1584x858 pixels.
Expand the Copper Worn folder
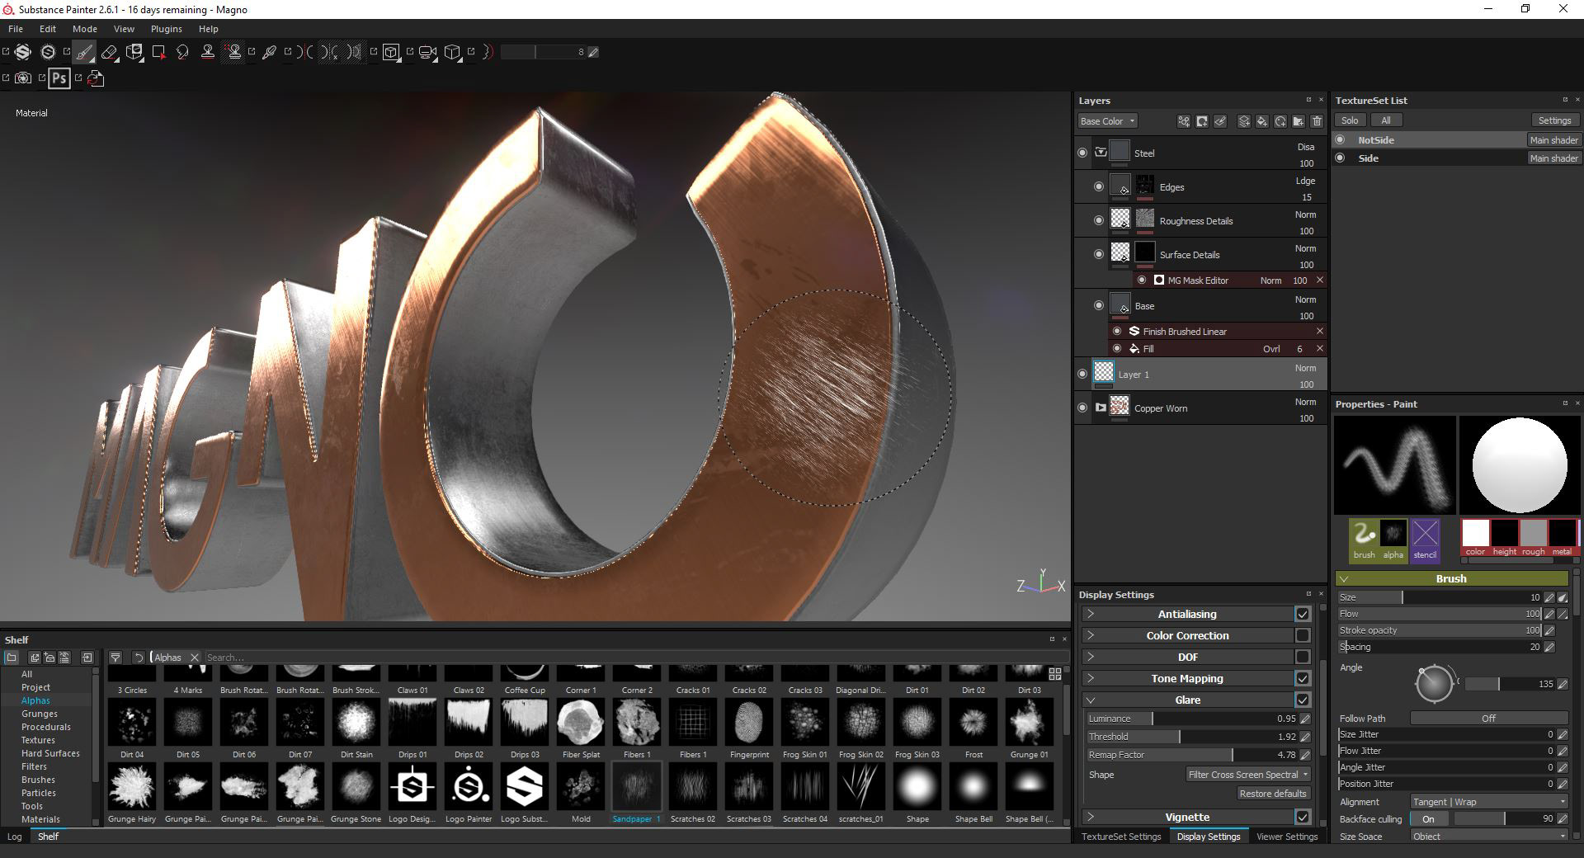pos(1101,408)
